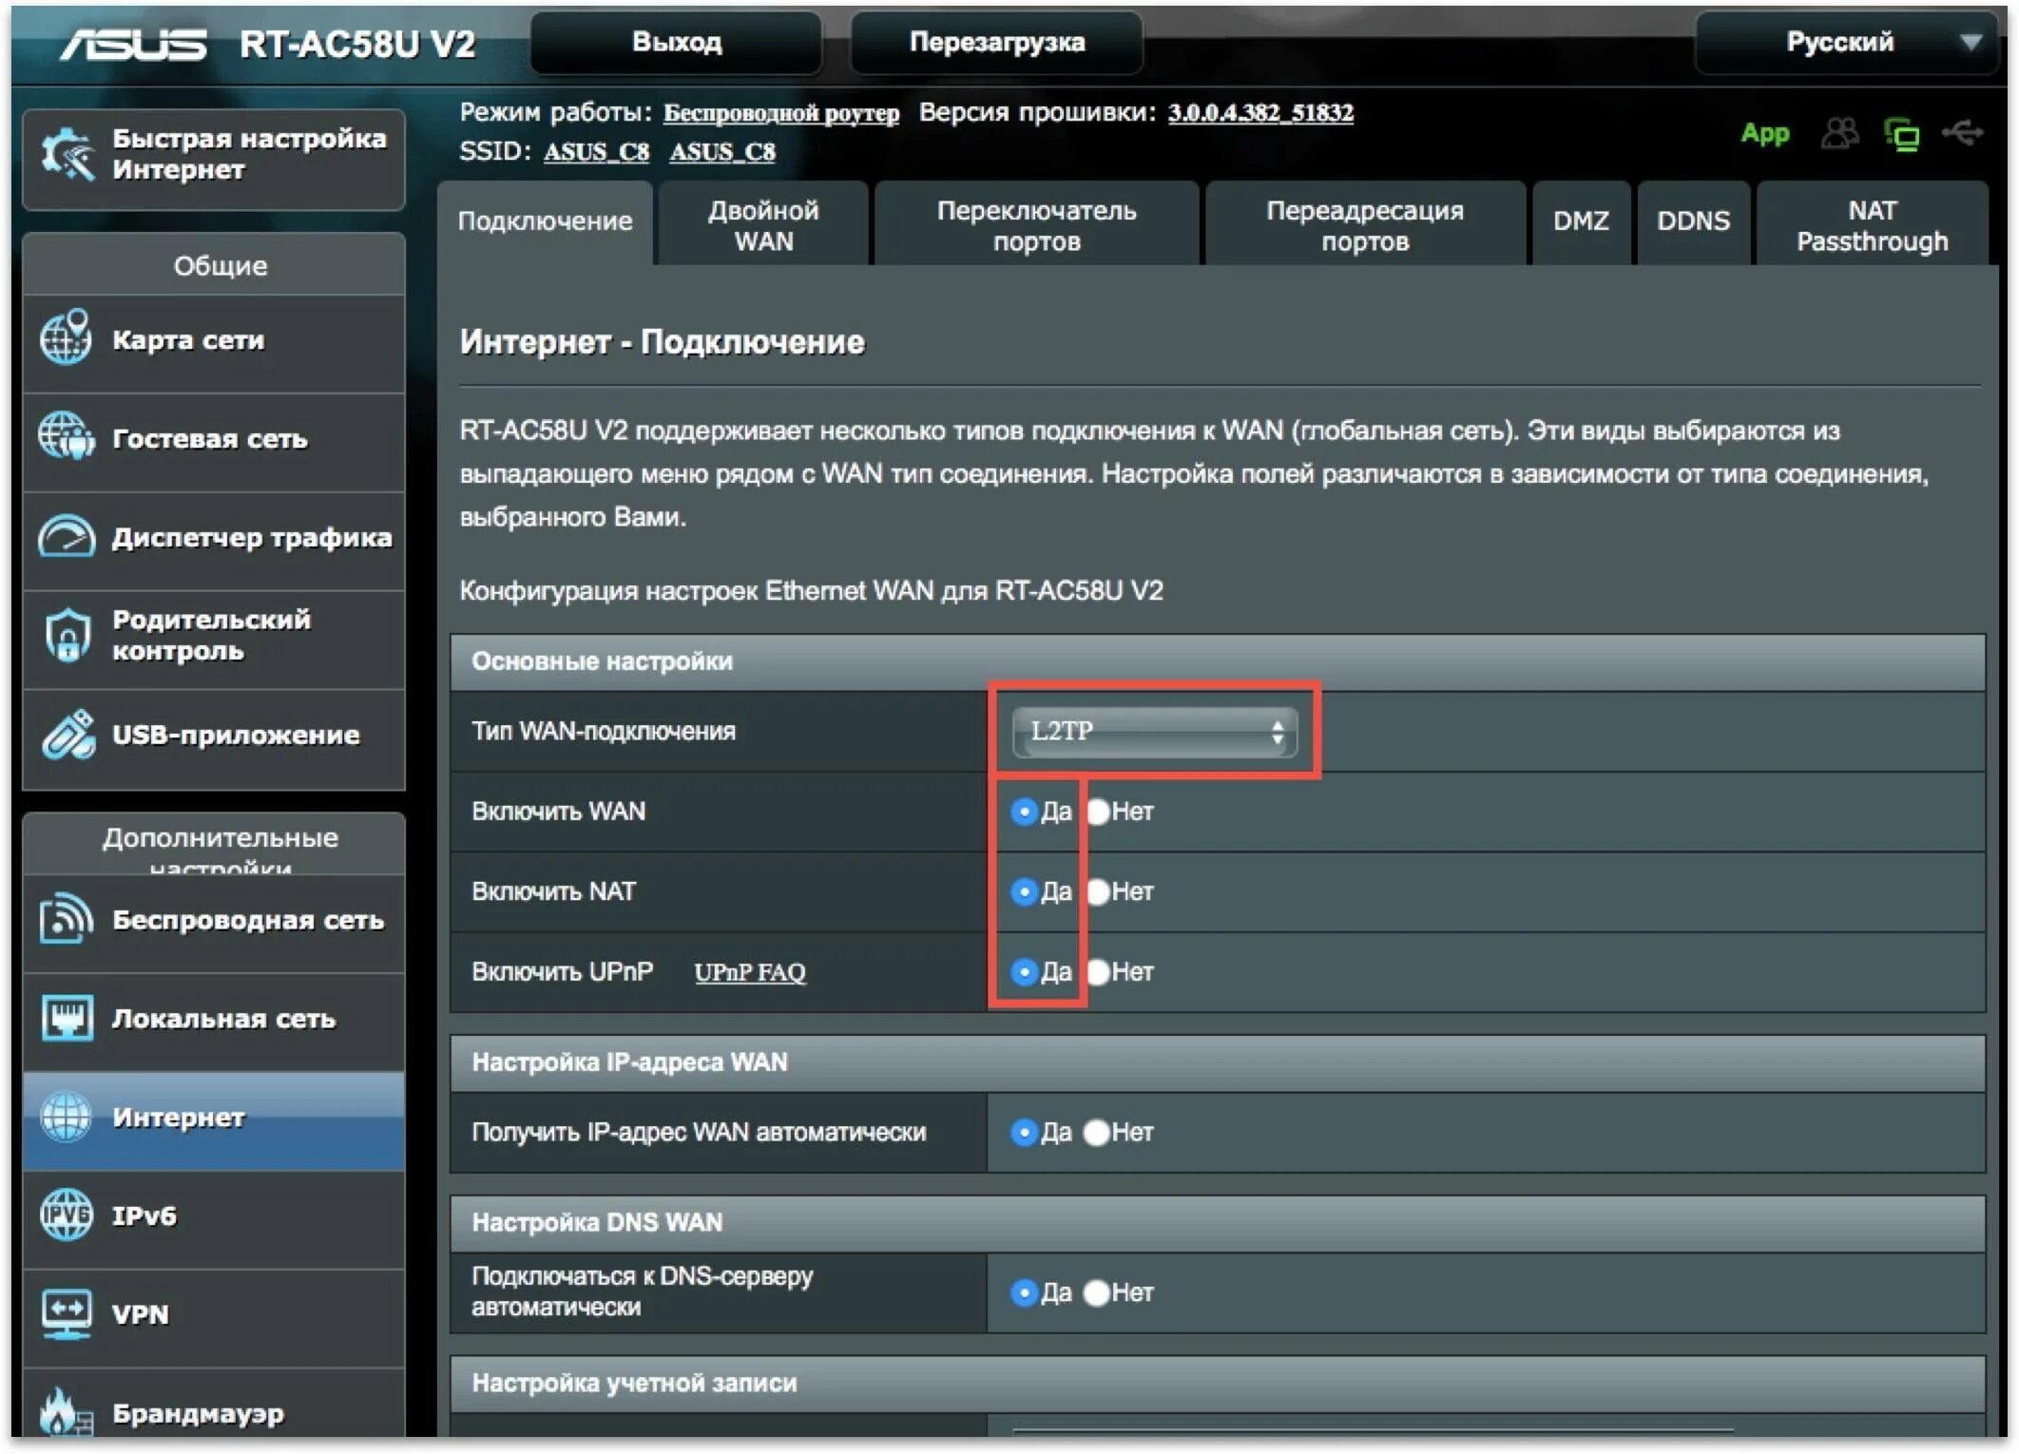This screenshot has width=2019, height=1454.
Task: Set Включить UPnP to Да
Action: [x=1024, y=971]
